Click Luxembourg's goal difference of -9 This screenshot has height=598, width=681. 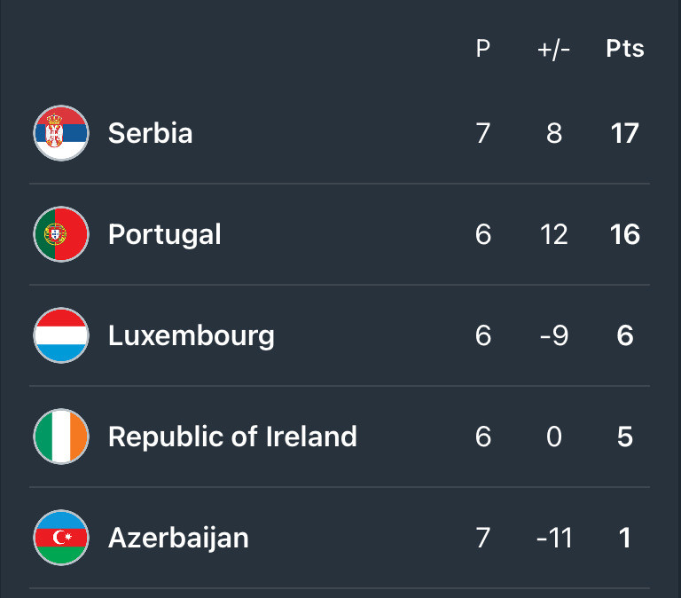[553, 335]
